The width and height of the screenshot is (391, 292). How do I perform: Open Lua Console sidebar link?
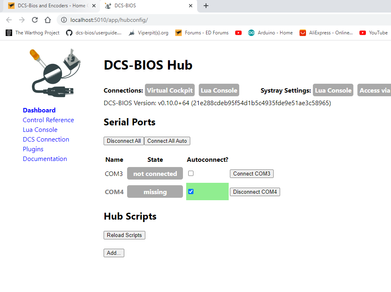click(x=40, y=130)
